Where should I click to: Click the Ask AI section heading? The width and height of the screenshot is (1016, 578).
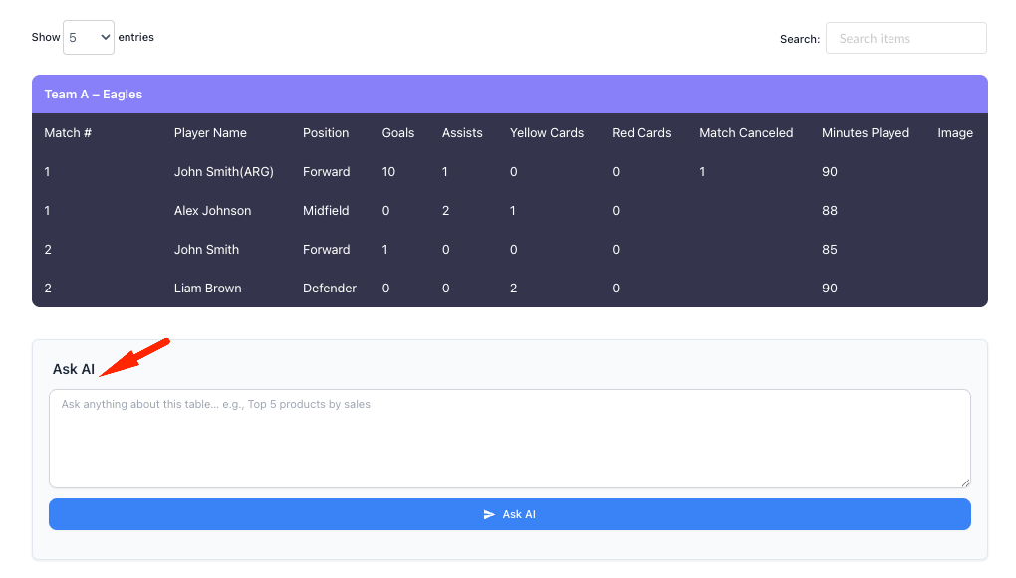coord(74,370)
